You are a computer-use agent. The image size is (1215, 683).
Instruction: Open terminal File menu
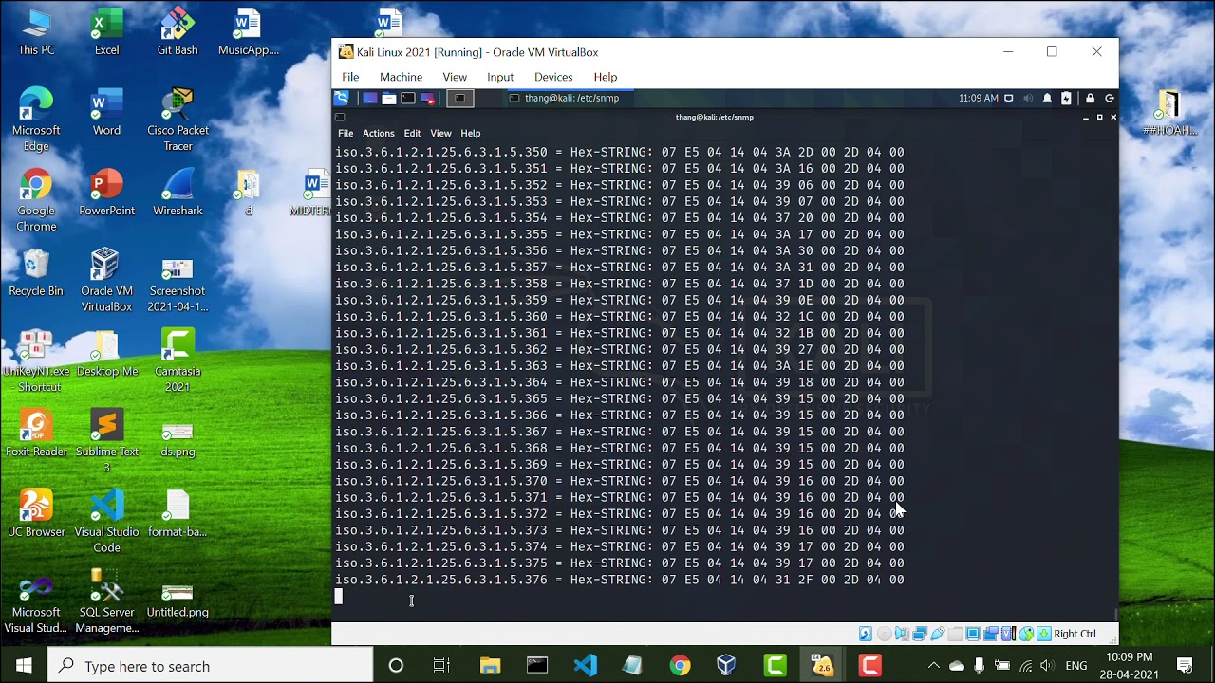point(346,133)
